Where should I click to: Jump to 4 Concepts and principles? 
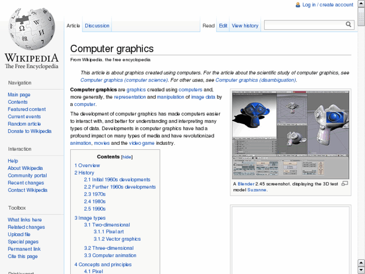point(103,264)
